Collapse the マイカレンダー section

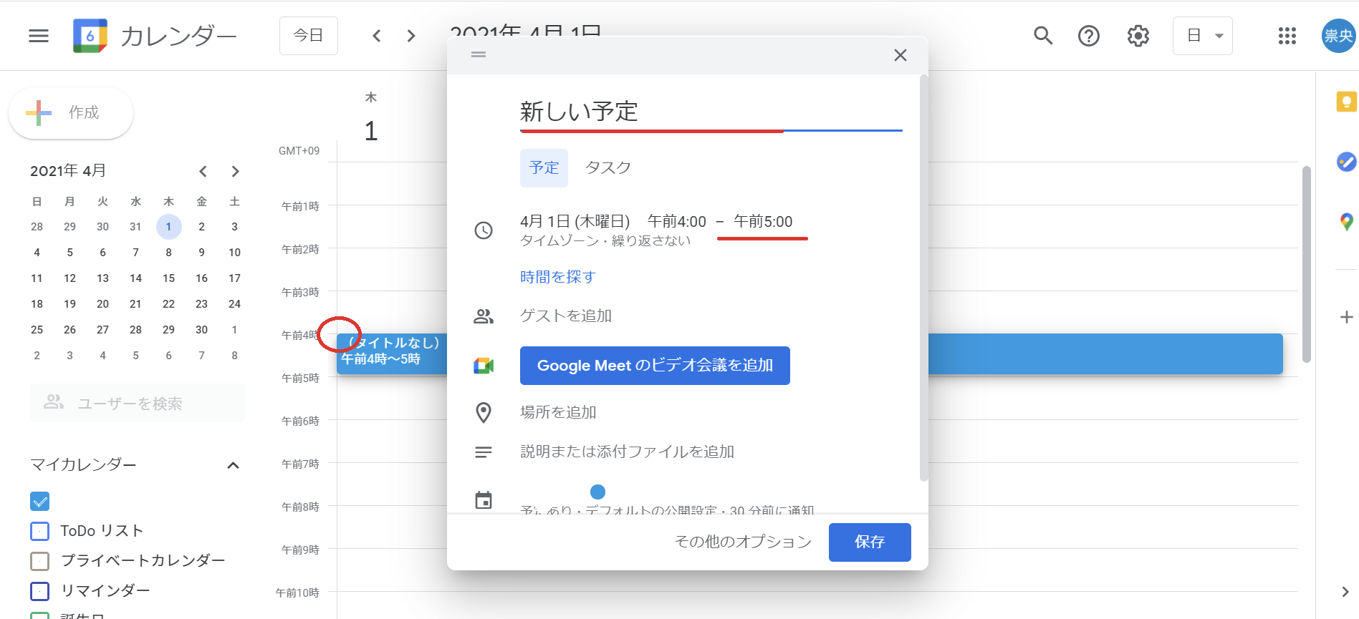(x=233, y=465)
